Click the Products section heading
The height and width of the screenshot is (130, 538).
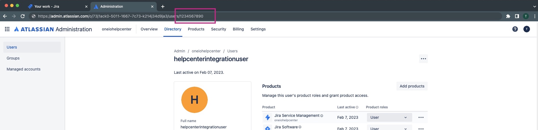[x=271, y=86]
